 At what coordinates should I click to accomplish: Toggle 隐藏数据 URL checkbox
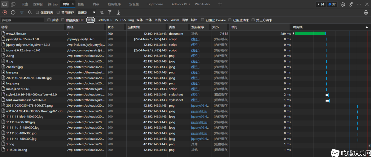click(63, 20)
